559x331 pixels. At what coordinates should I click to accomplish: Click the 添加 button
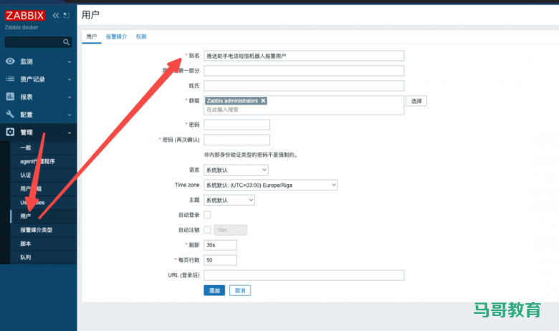[214, 290]
